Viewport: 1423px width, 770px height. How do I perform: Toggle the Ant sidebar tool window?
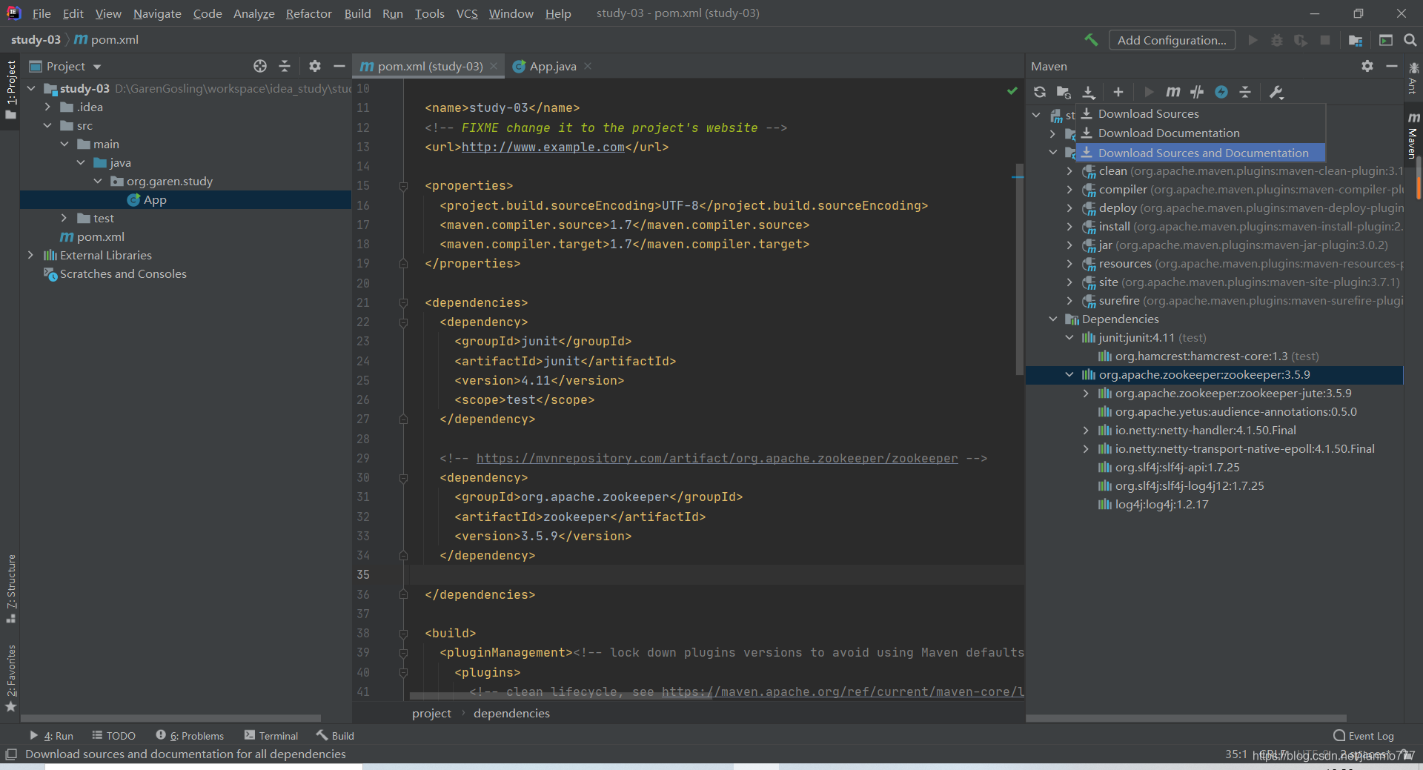[x=1413, y=79]
